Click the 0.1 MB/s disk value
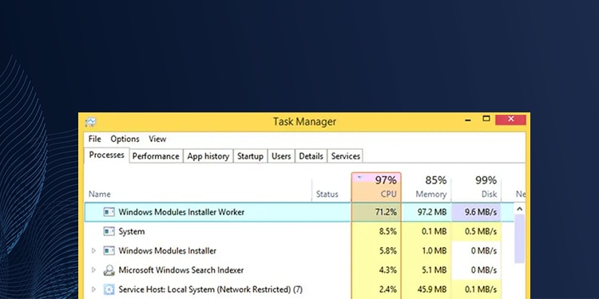The image size is (599, 299). pos(481,289)
